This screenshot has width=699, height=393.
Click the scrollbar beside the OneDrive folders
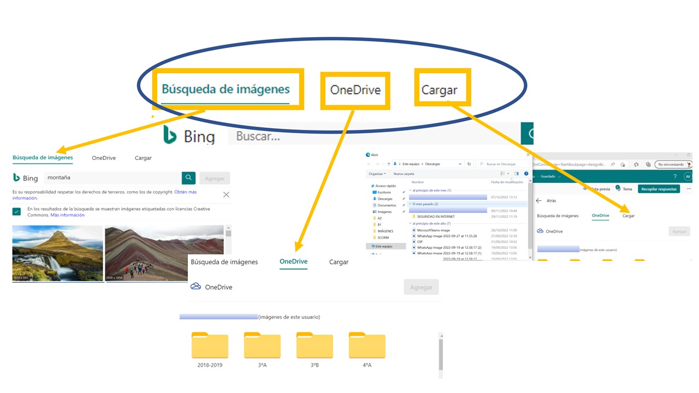[441, 355]
